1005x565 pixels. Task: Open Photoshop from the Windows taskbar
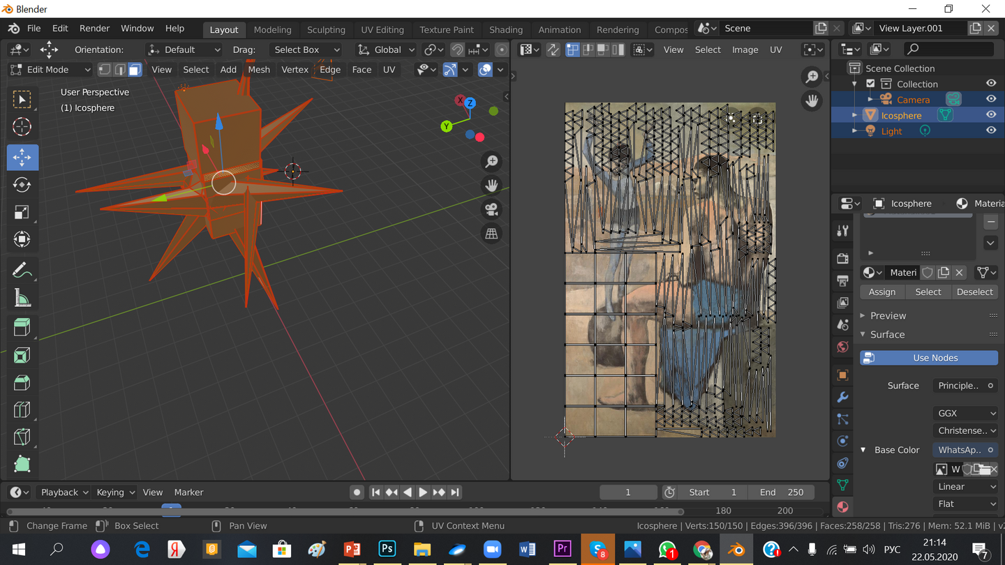387,549
